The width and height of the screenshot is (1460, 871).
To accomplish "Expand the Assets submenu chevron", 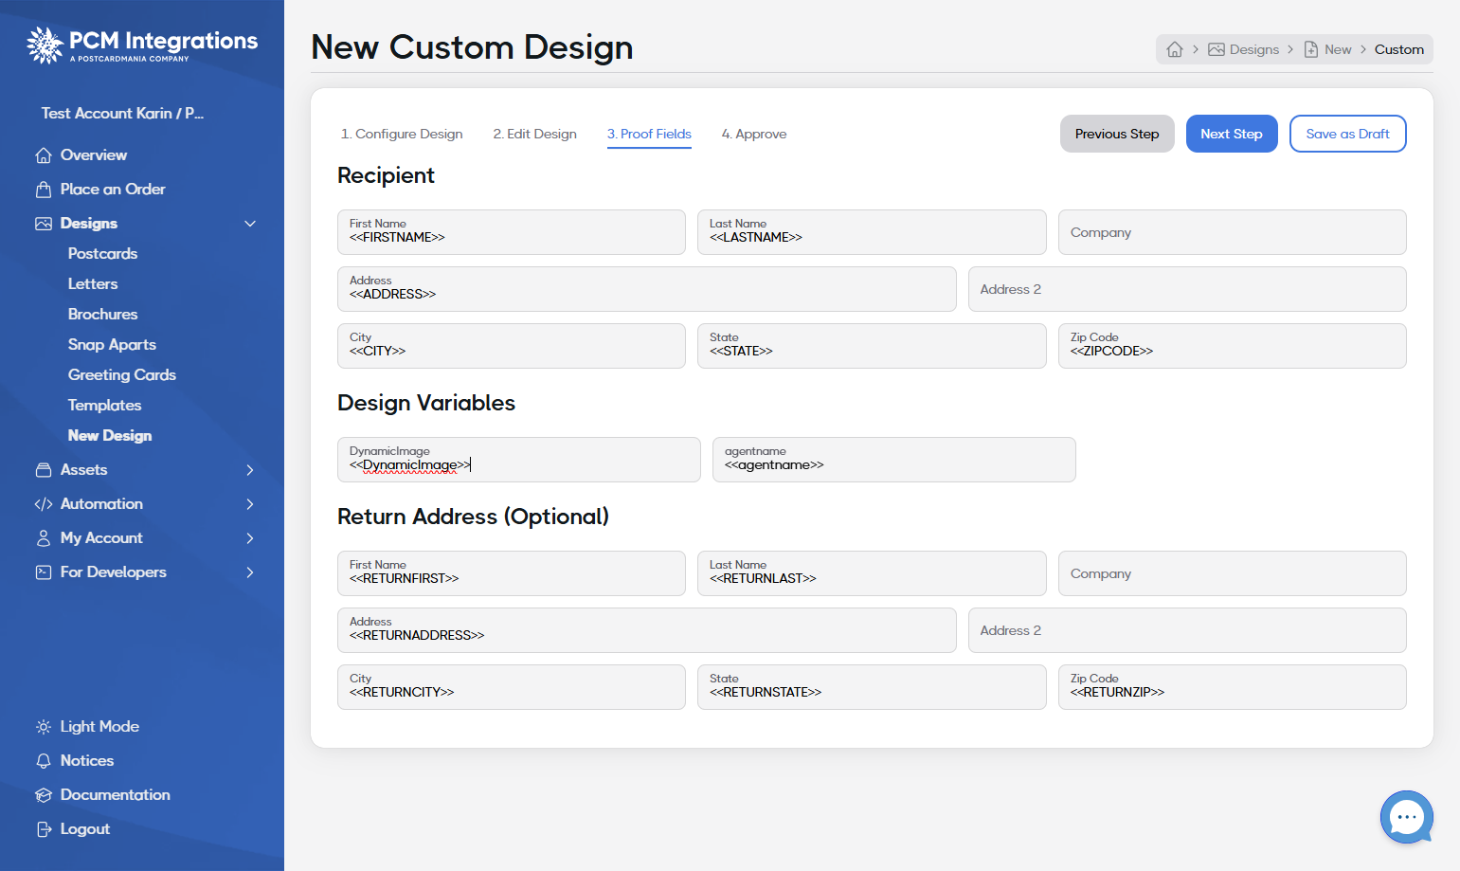I will [x=250, y=470].
